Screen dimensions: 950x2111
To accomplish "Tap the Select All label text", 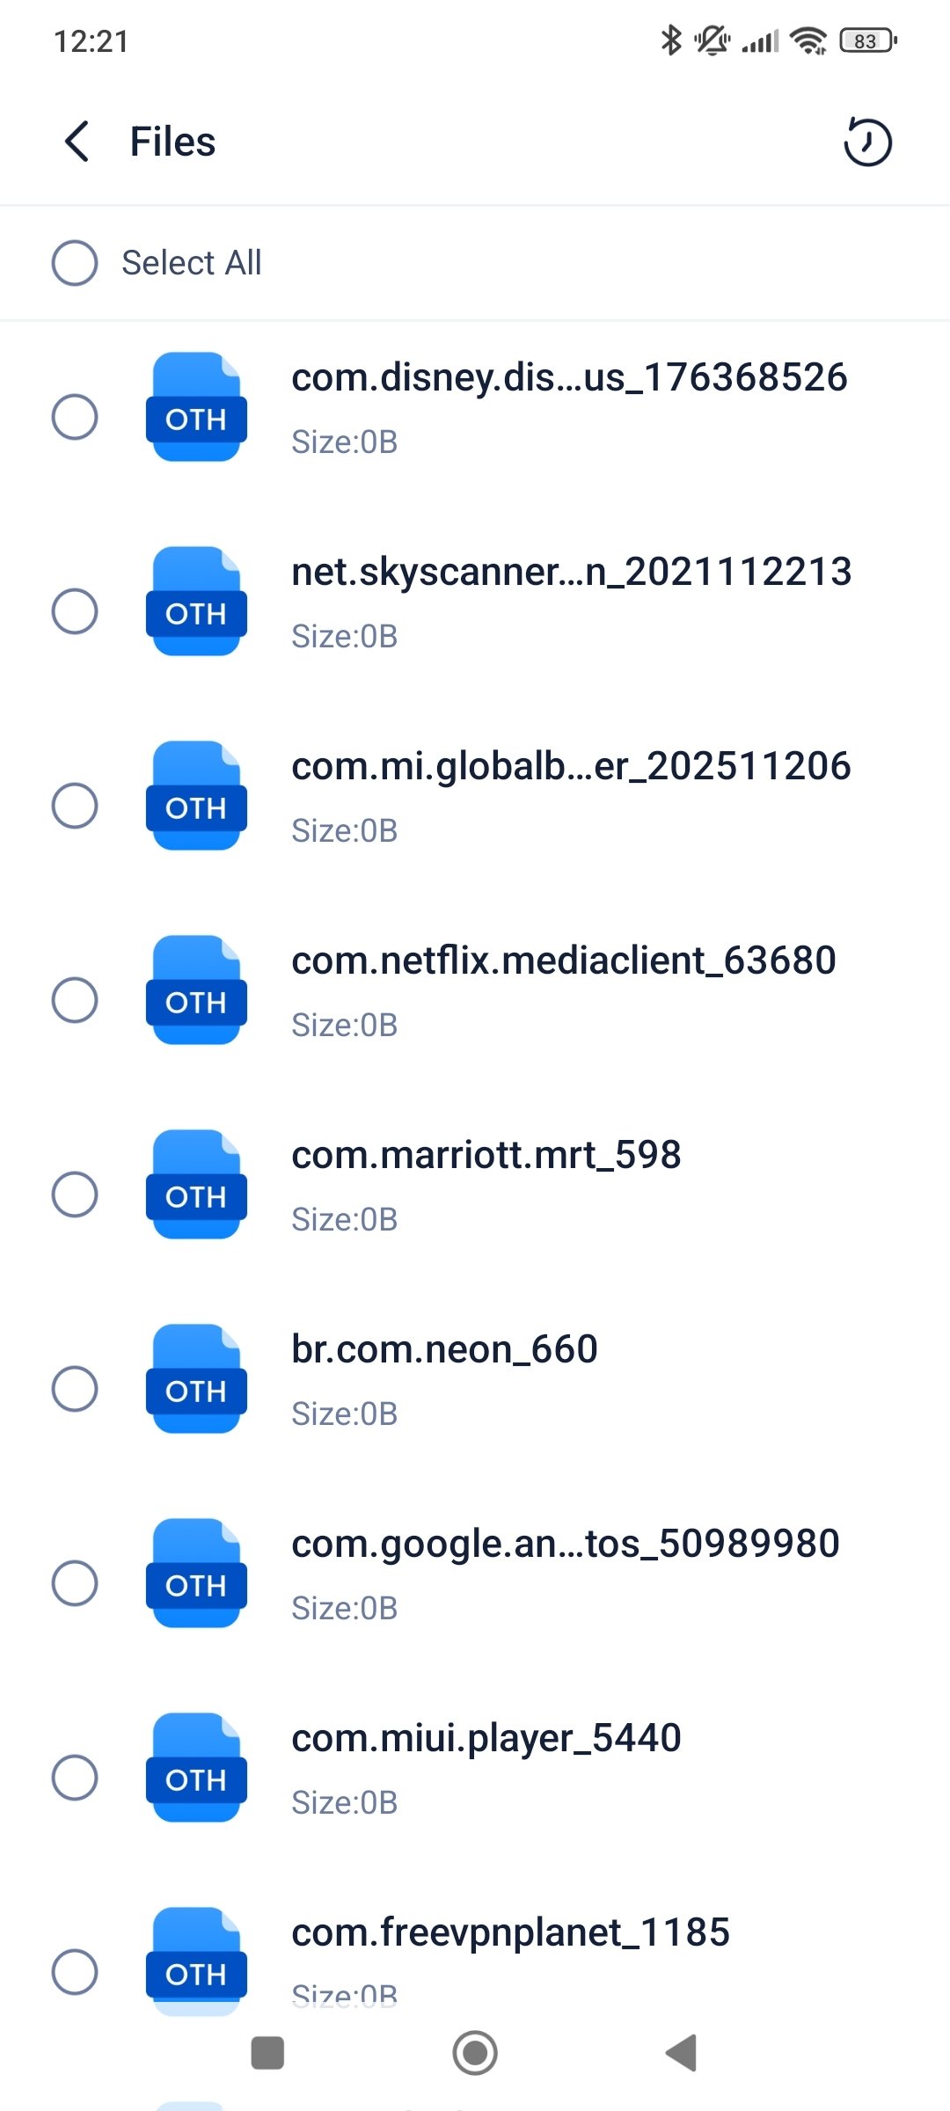I will [192, 263].
